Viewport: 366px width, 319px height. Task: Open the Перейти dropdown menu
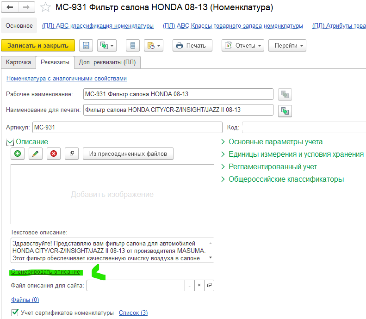point(287,45)
